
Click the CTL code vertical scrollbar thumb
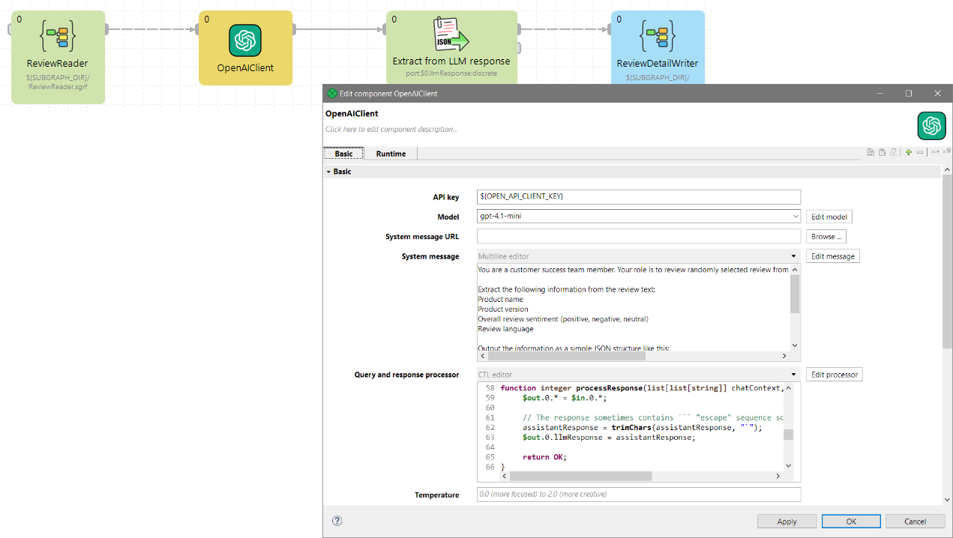pos(788,435)
